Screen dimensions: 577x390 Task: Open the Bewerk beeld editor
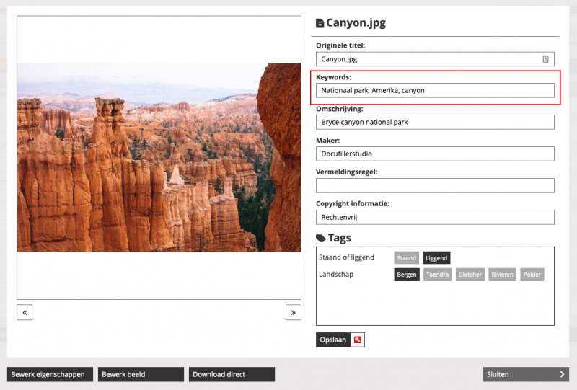click(141, 374)
